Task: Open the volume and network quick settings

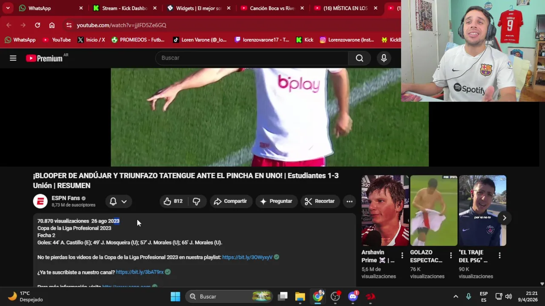Action: (504, 297)
